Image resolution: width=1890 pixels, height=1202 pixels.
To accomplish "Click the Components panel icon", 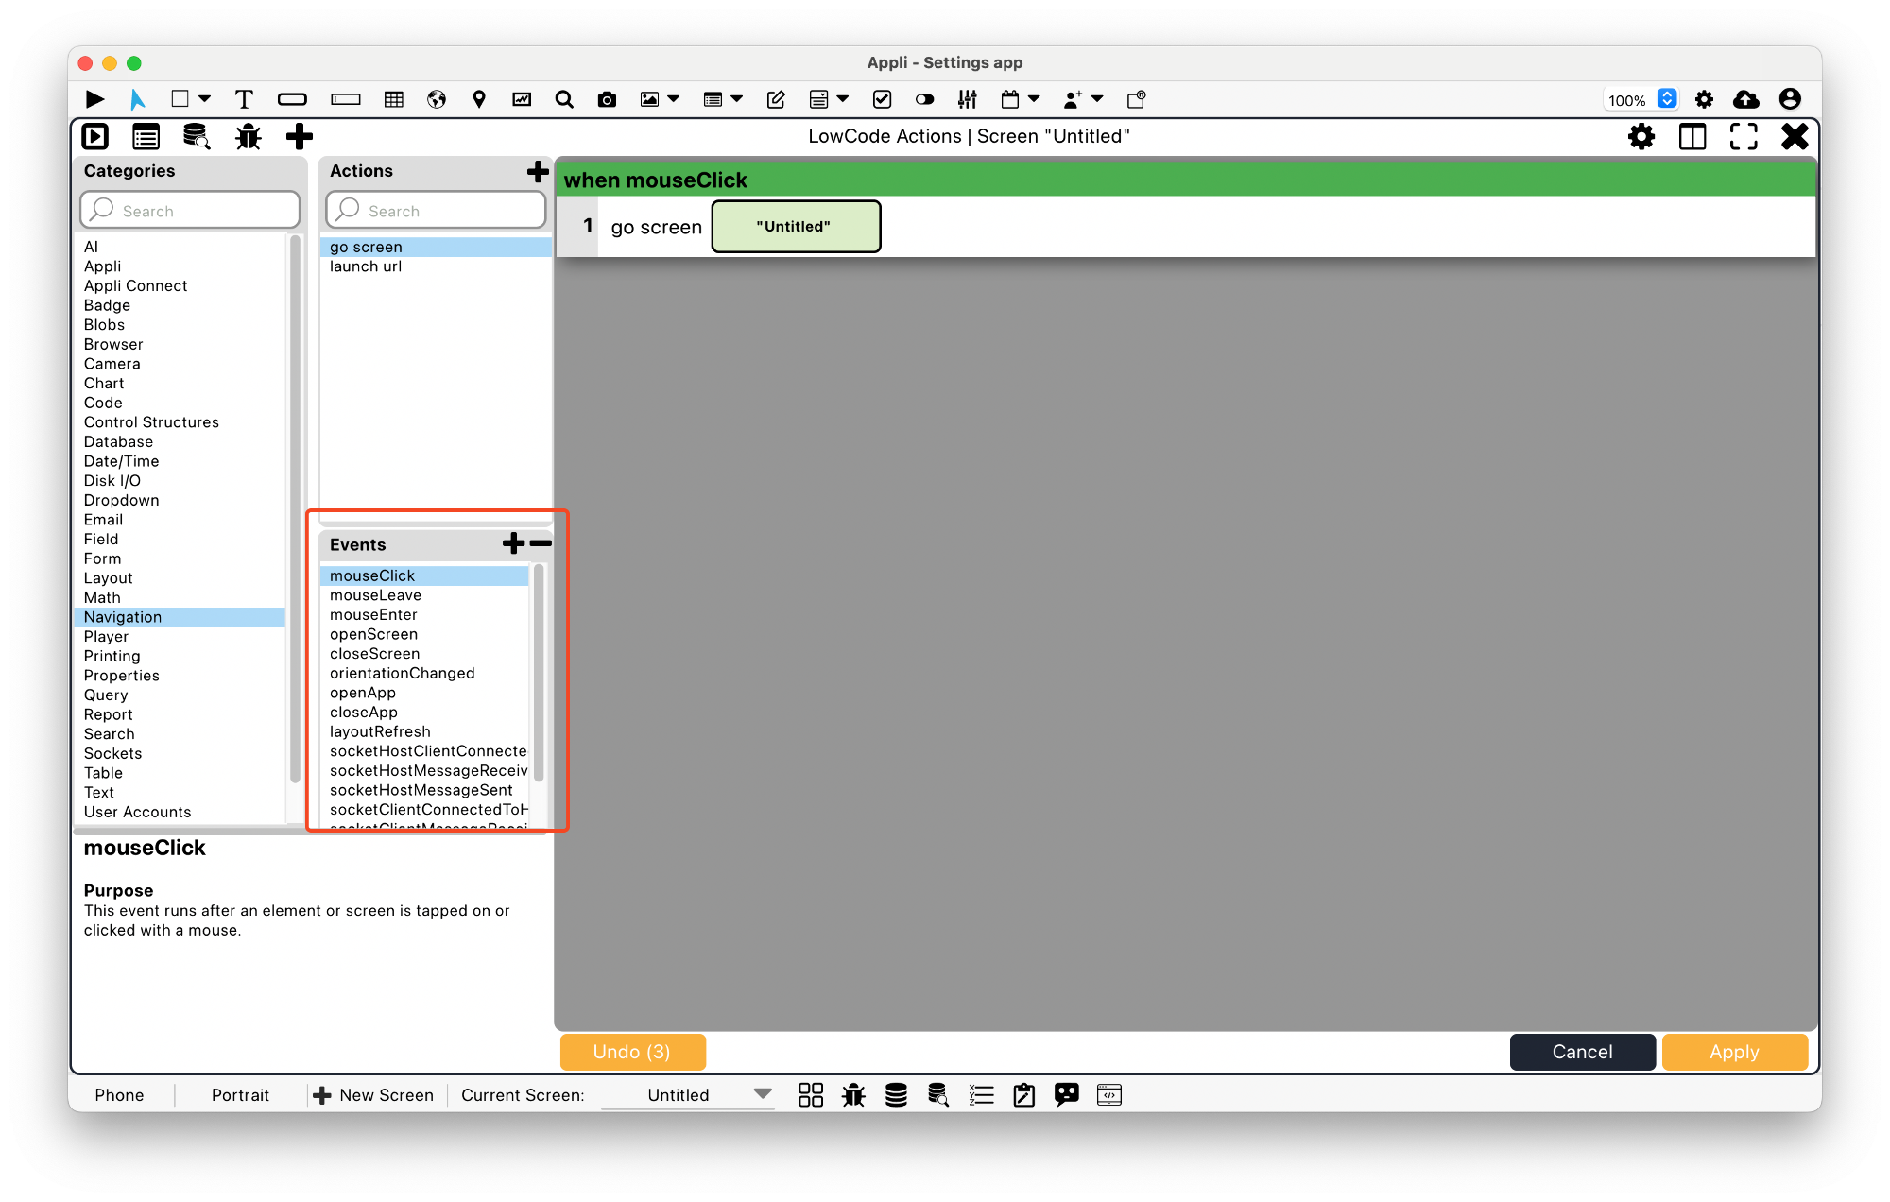I will [x=145, y=135].
